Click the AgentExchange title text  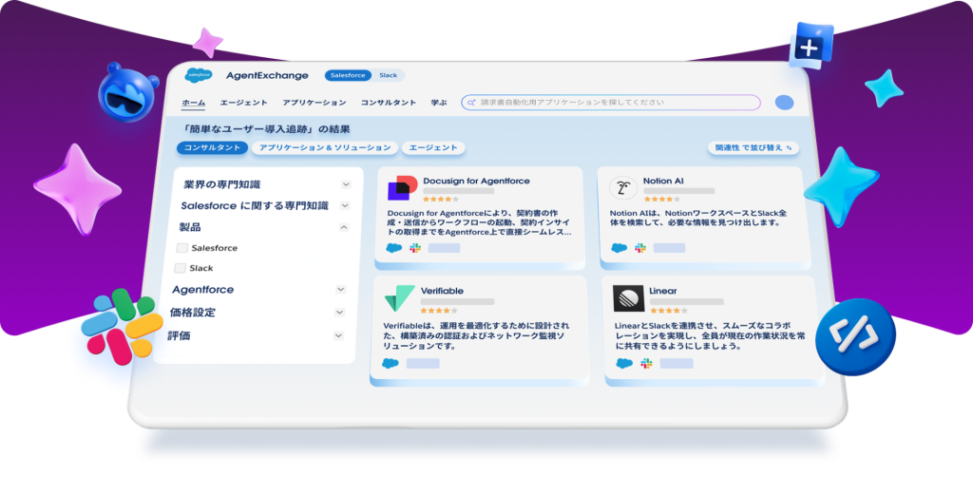pos(267,76)
